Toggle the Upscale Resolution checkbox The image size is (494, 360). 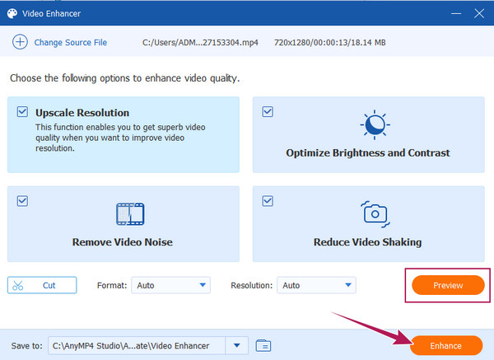(x=22, y=111)
